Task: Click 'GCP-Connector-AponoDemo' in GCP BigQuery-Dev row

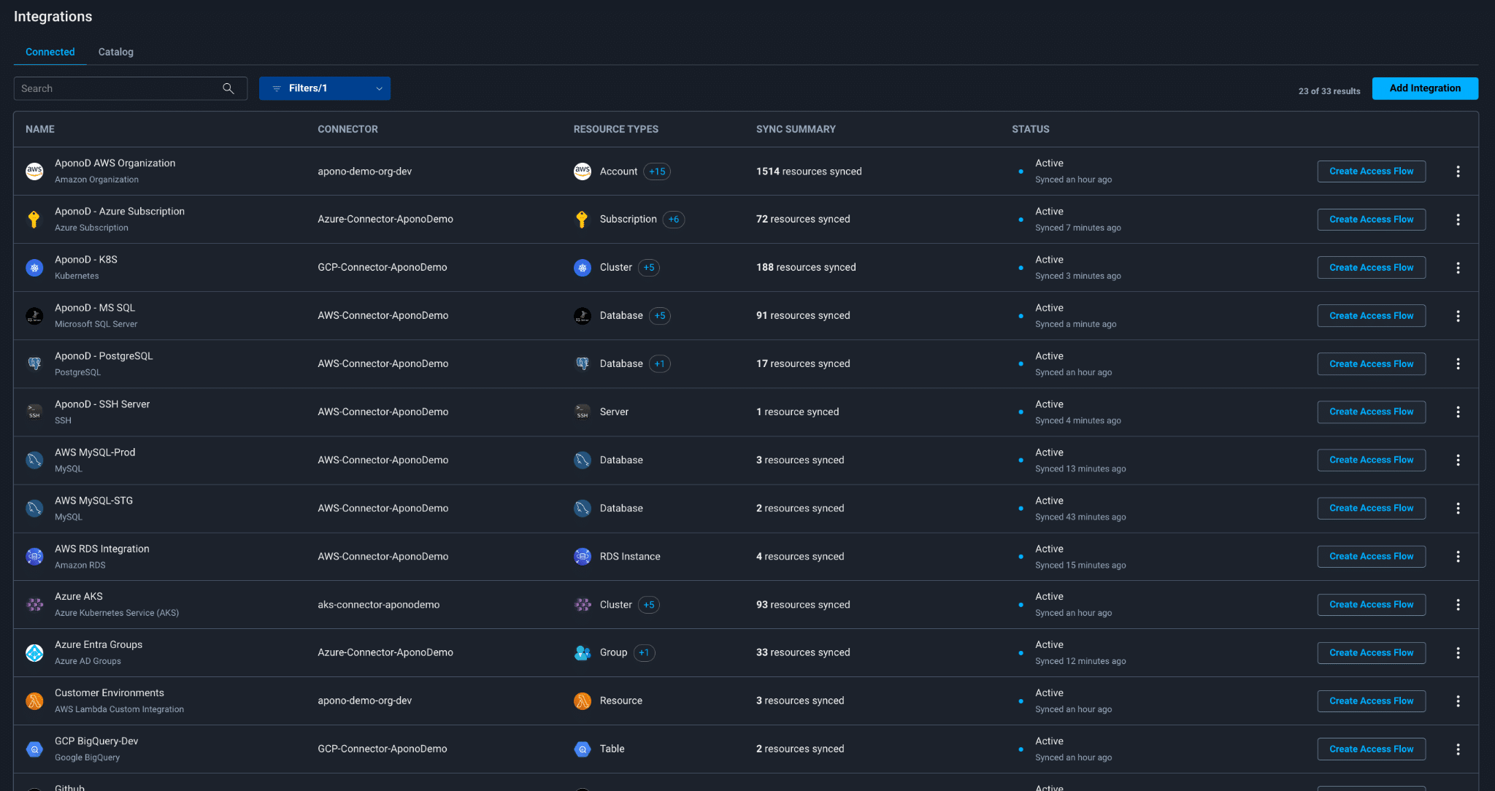Action: [382, 749]
